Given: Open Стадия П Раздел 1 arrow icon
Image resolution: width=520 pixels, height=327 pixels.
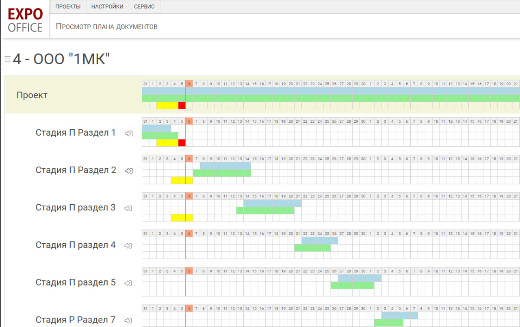Looking at the screenshot, I should pos(129,133).
